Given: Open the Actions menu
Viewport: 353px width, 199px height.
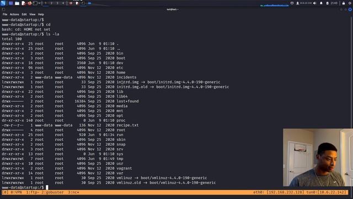Looking at the screenshot, I should [x=14, y=14].
